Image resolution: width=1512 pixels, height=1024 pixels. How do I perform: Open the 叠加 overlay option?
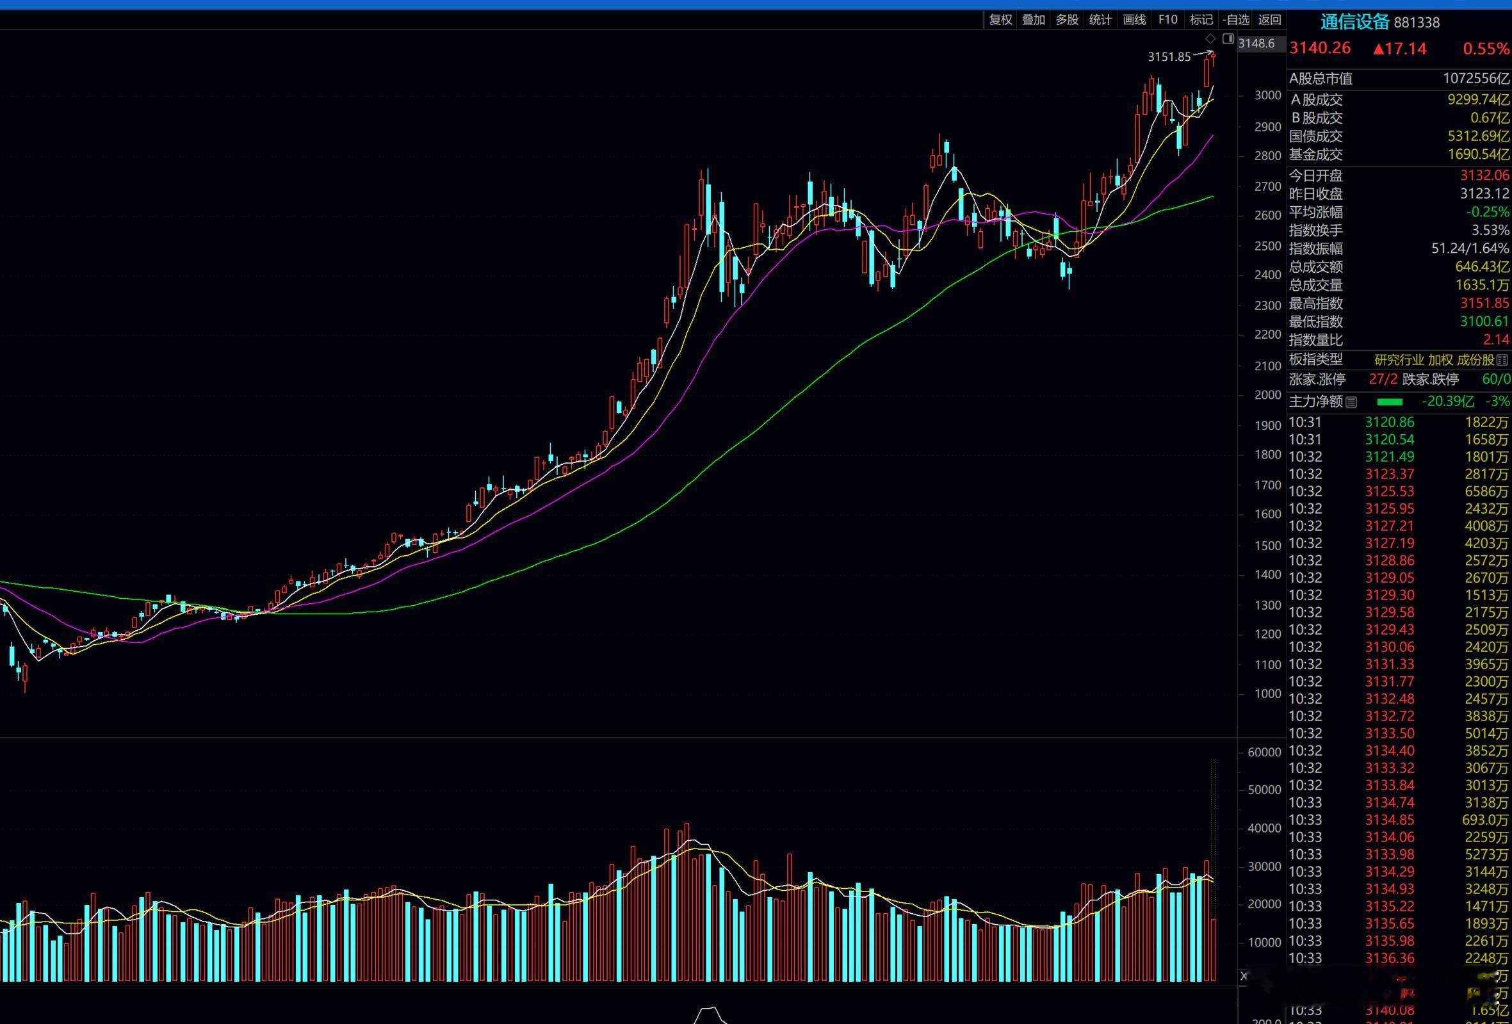click(1033, 19)
